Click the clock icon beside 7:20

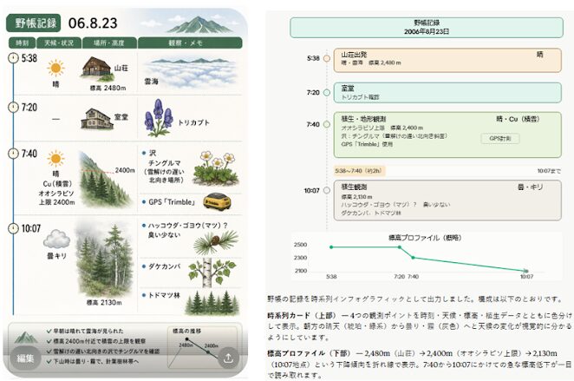tap(13, 107)
